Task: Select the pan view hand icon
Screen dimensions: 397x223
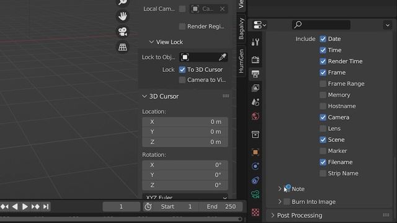Action: pos(123,17)
